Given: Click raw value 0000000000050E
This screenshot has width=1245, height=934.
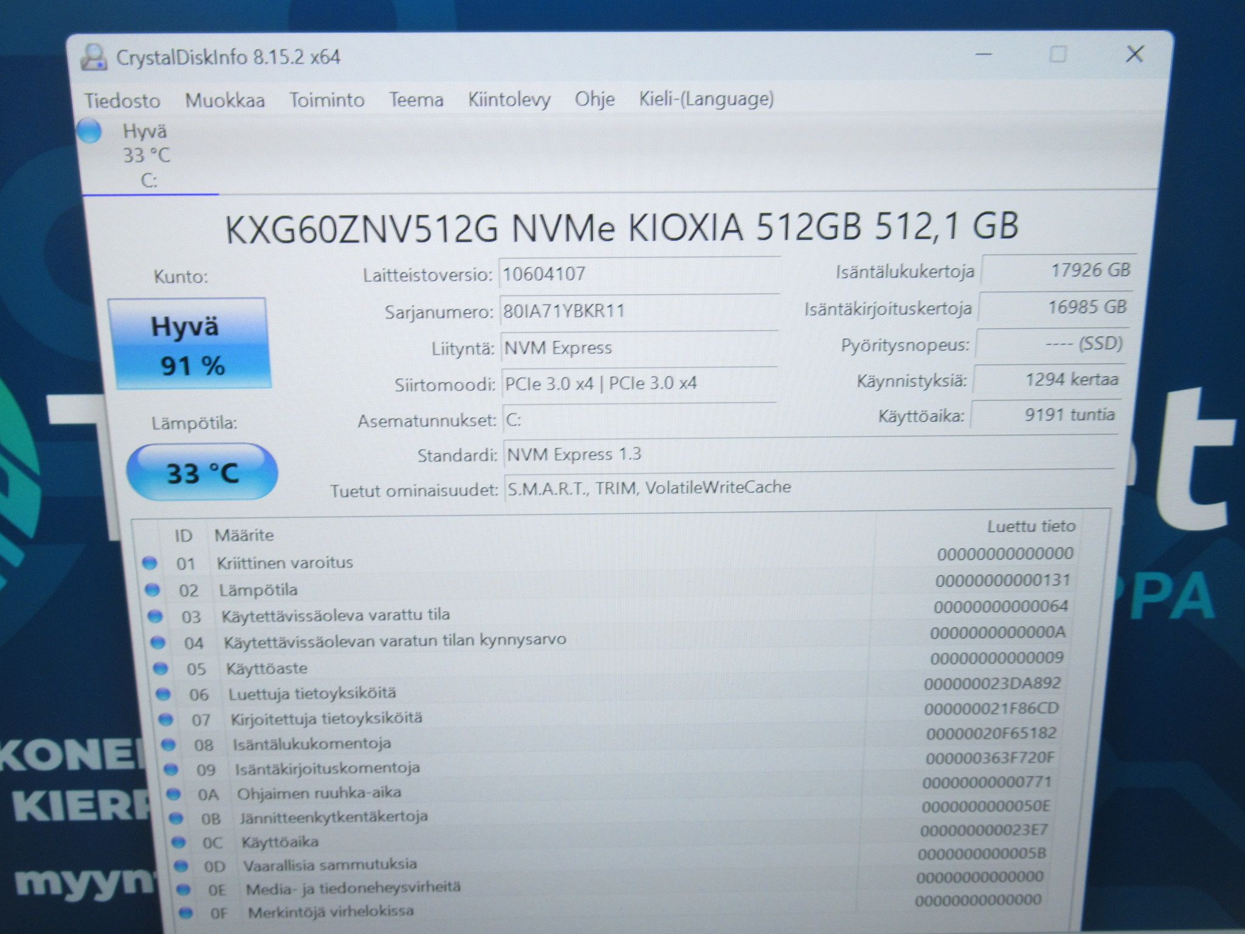Looking at the screenshot, I should click(986, 806).
